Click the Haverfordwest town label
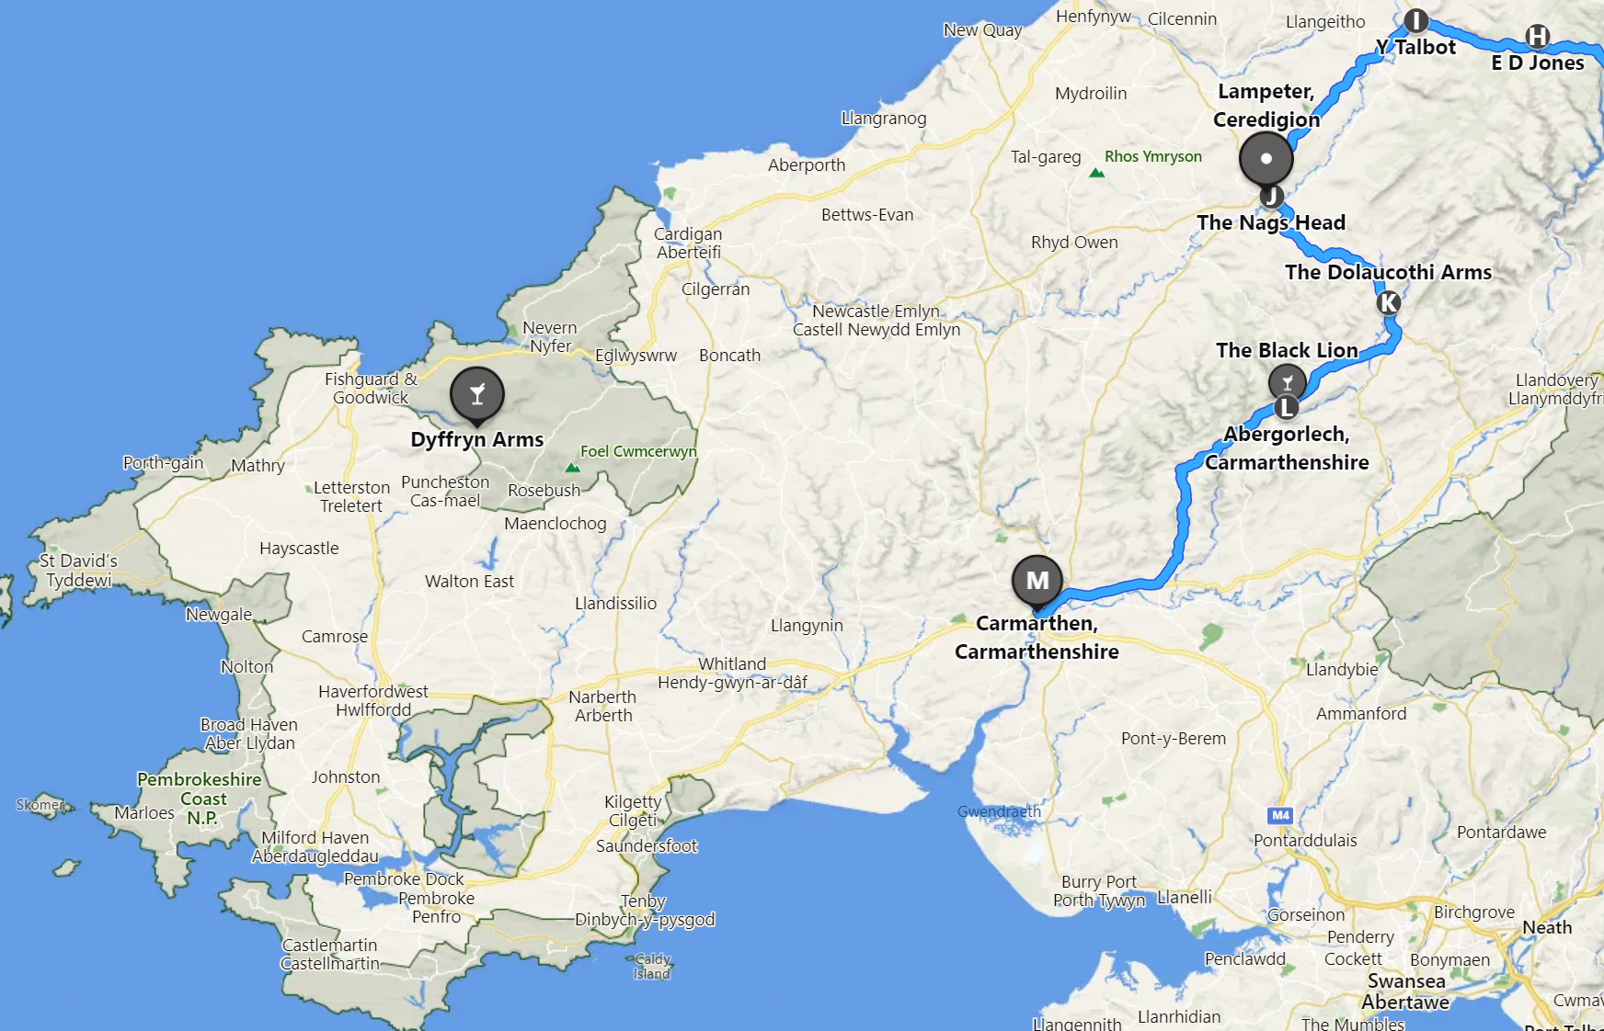The width and height of the screenshot is (1604, 1031). tap(373, 700)
